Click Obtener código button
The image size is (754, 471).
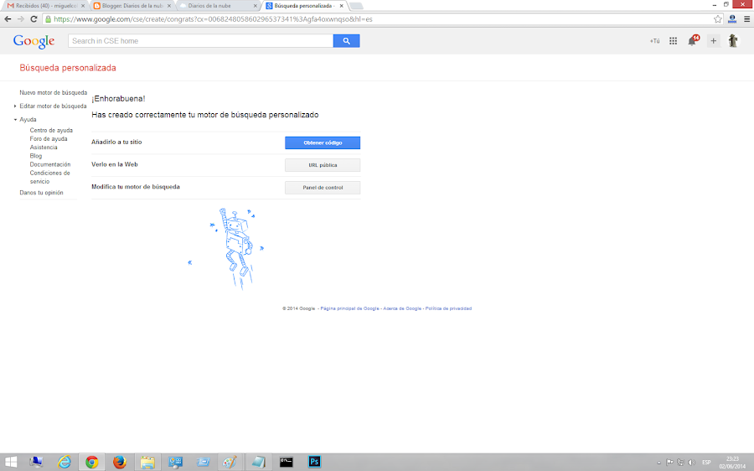point(323,142)
